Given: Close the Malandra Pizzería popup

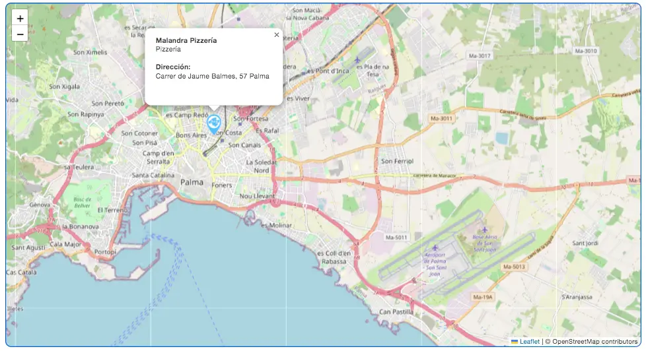Looking at the screenshot, I should [x=277, y=35].
